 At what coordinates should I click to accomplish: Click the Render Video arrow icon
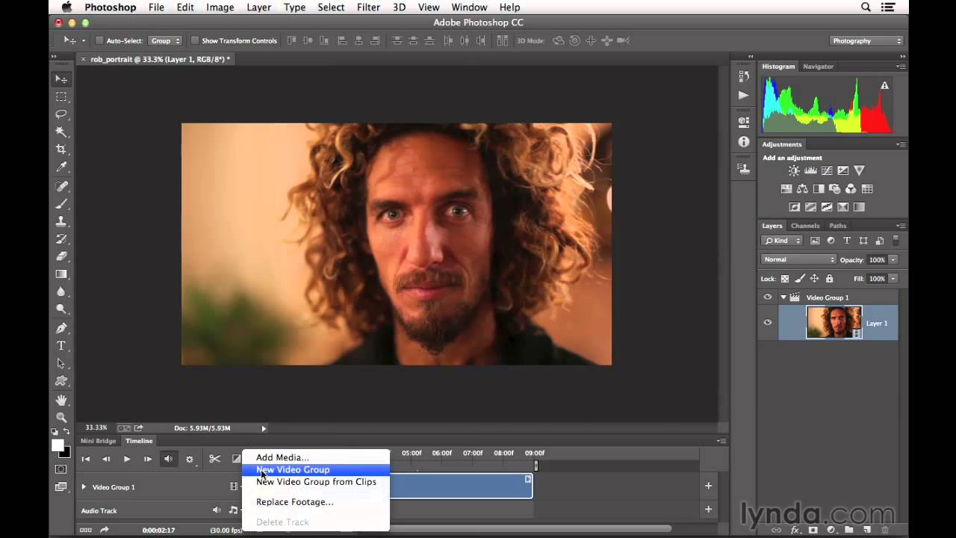[x=104, y=530]
